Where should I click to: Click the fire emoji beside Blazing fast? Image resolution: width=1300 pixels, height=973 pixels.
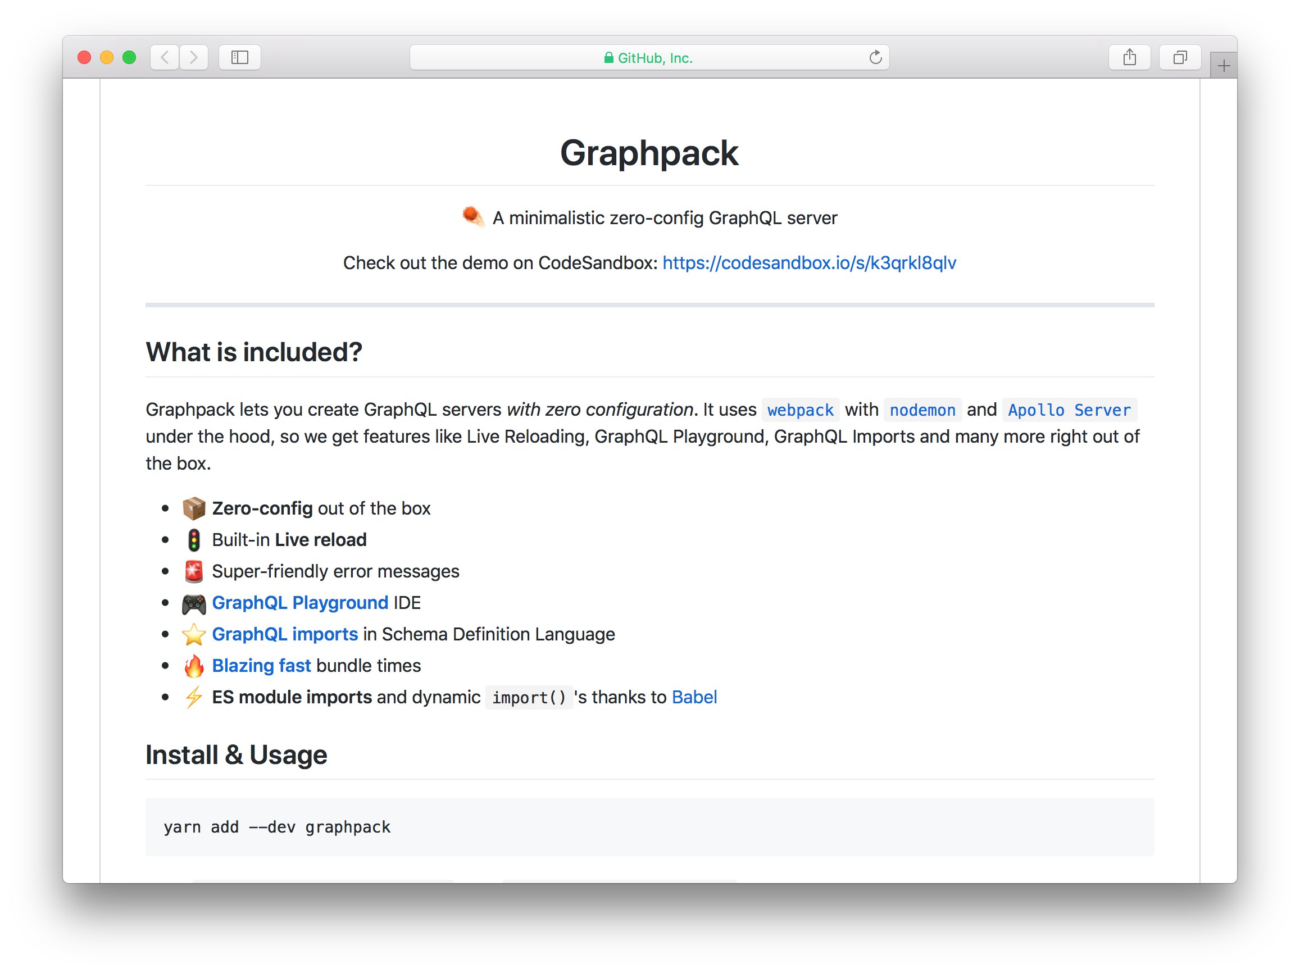coord(194,666)
